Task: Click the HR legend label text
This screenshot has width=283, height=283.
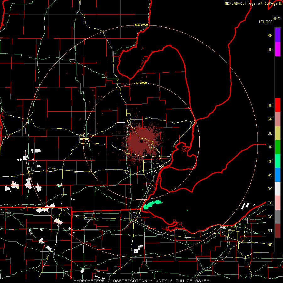Action: tap(270, 147)
